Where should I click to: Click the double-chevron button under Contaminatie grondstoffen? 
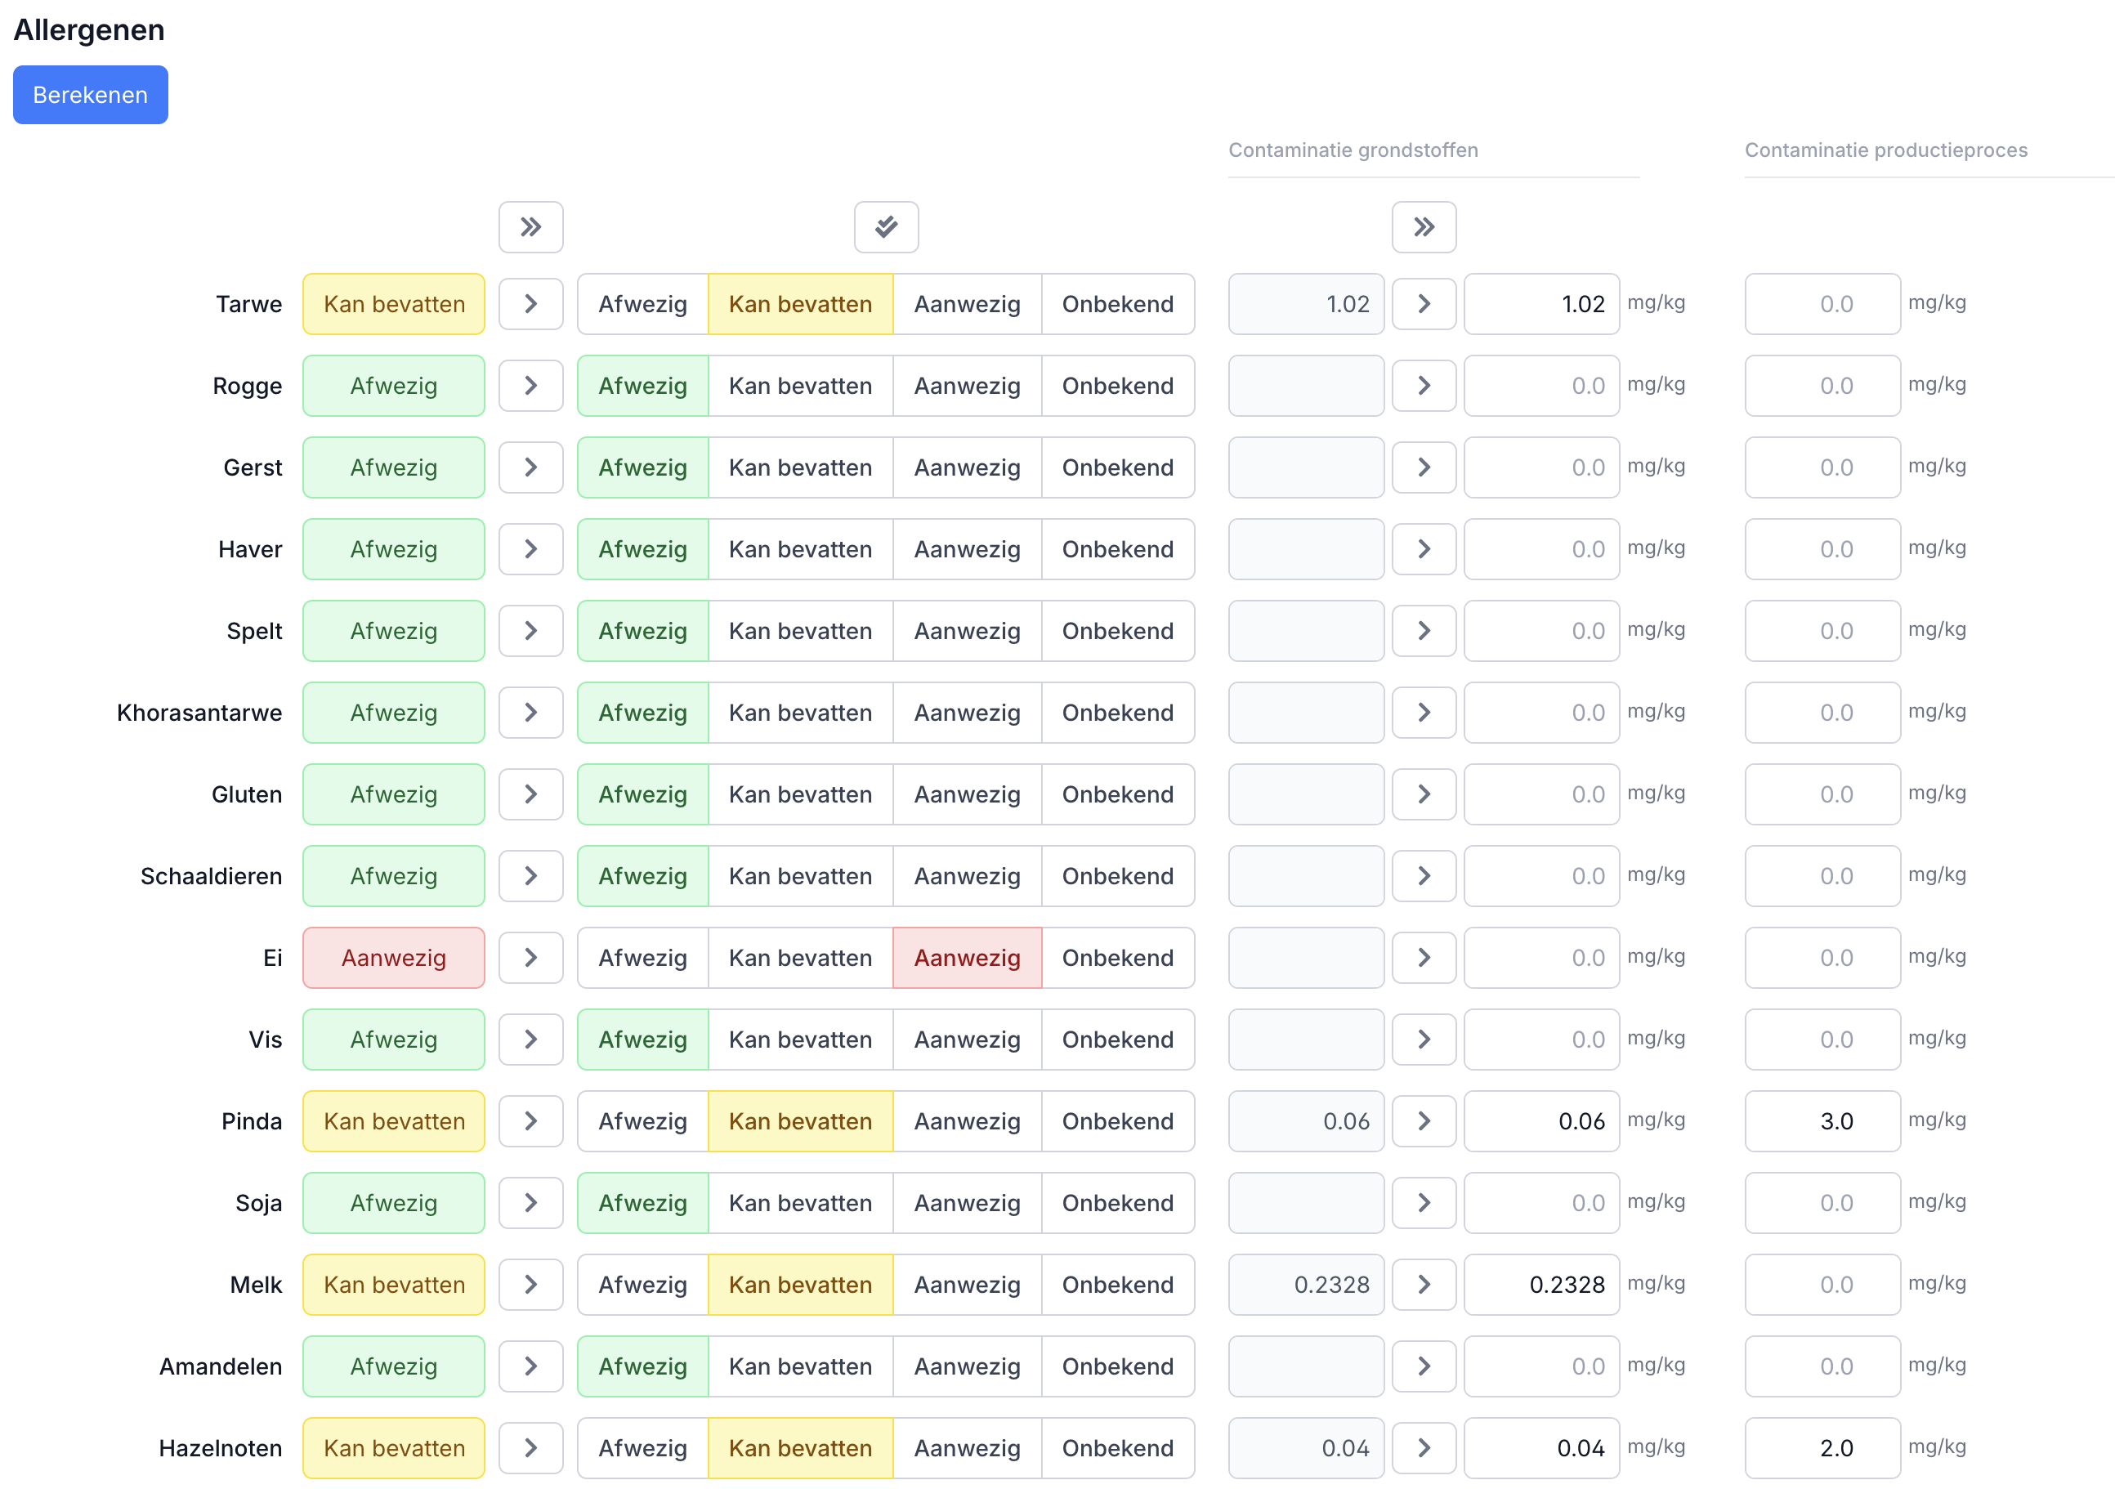[1423, 226]
